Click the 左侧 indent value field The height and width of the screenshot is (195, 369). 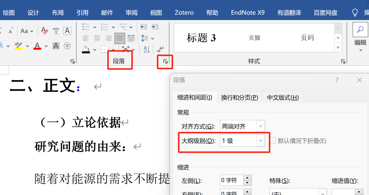232,180
